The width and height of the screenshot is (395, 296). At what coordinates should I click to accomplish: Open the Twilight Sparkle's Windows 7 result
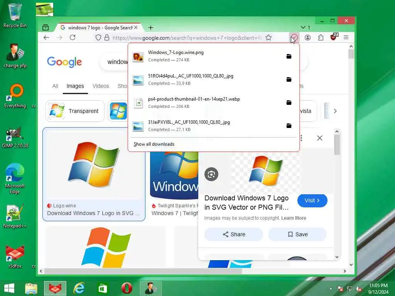[174, 184]
